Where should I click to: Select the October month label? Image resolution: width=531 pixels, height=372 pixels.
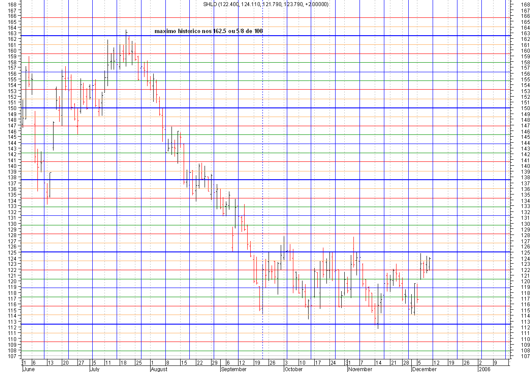point(293,369)
